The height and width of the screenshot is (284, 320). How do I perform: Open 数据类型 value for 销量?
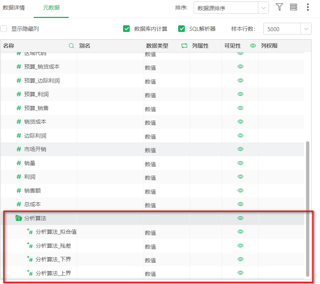click(x=150, y=164)
